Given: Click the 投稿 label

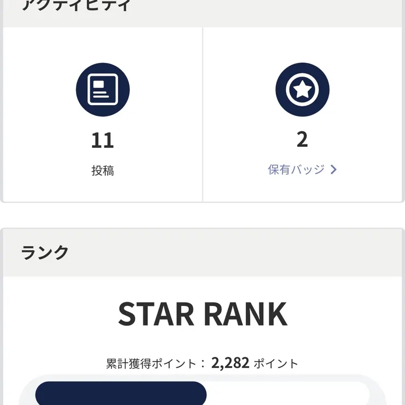Looking at the screenshot, I should 102,171.
